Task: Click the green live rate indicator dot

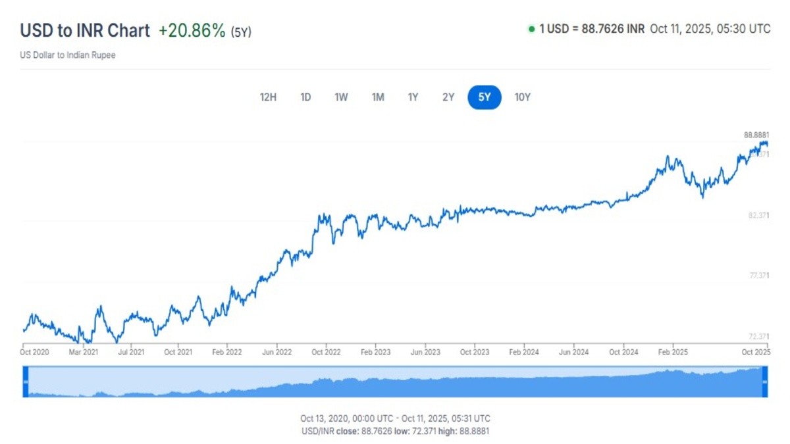Action: pyautogui.click(x=531, y=29)
